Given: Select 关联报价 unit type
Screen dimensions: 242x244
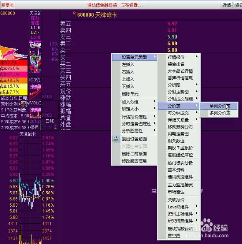Looking at the screenshot, I should tap(179, 200).
